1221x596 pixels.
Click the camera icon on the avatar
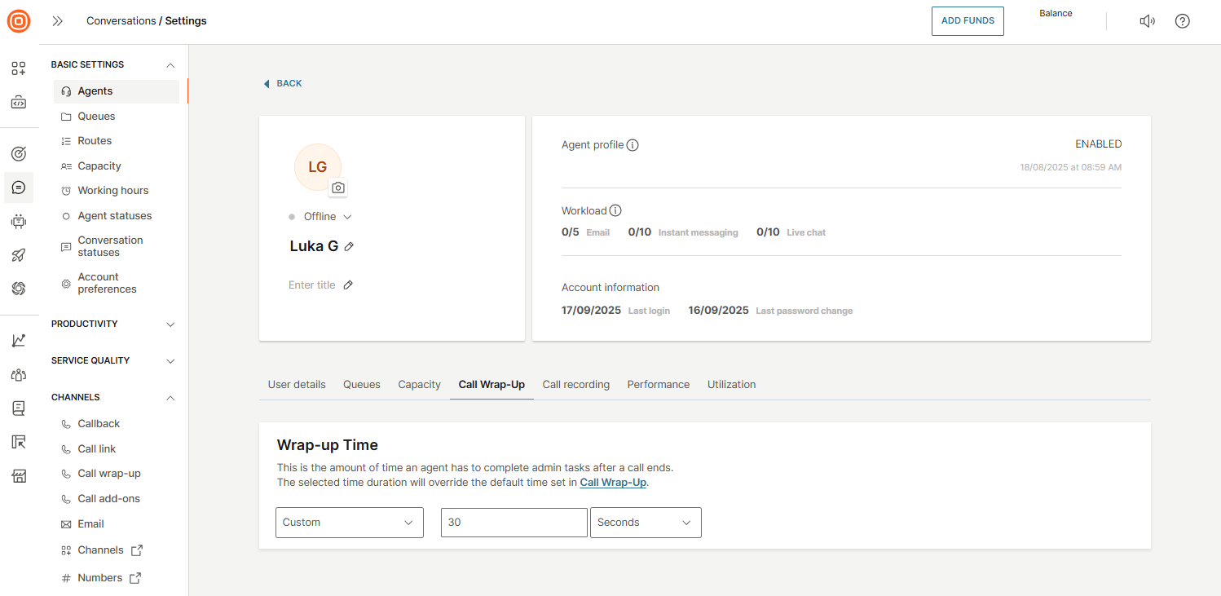tap(338, 188)
